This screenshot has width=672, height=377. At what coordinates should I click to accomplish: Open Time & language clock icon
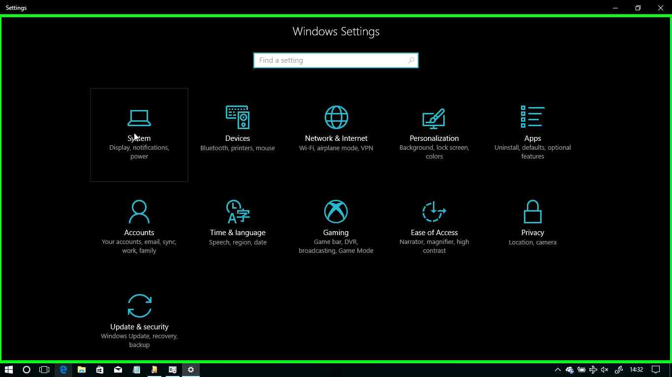click(x=238, y=212)
